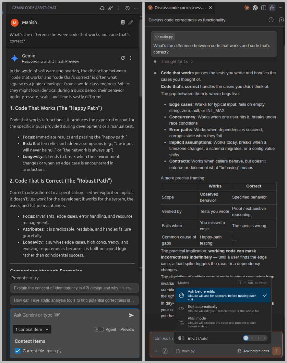Screen dimensions: 287x363
Task: Regenerate the Gemini response
Action: click(x=123, y=58)
